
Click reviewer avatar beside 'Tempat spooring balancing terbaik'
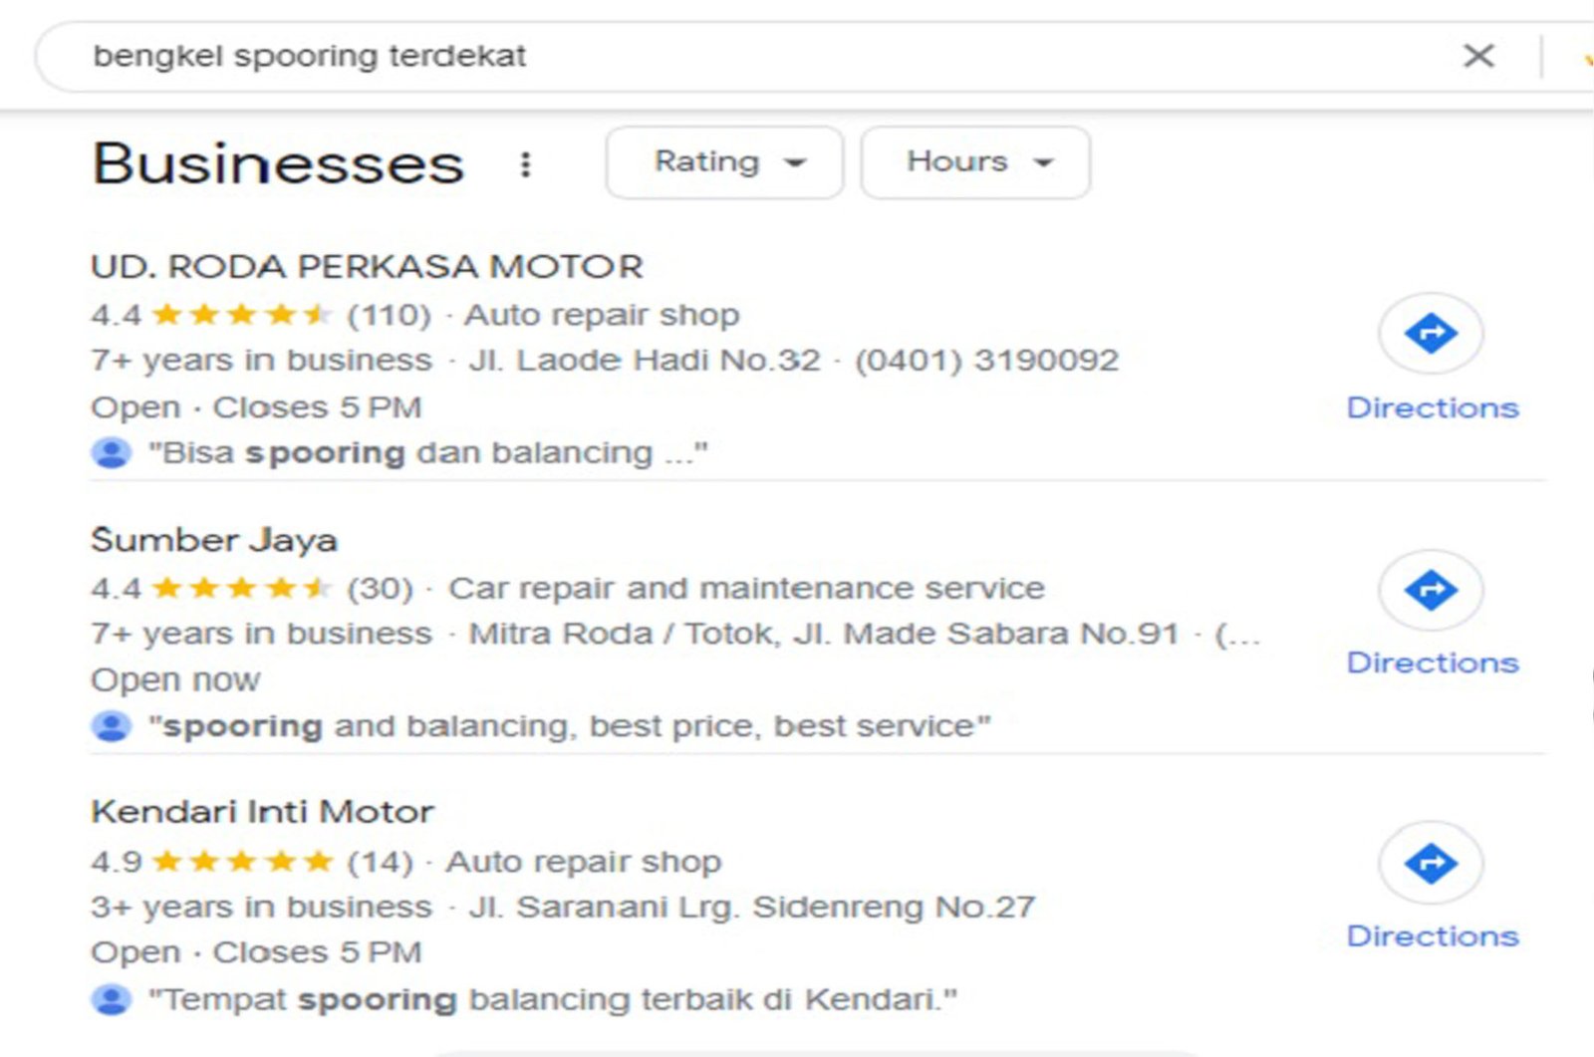point(112,999)
